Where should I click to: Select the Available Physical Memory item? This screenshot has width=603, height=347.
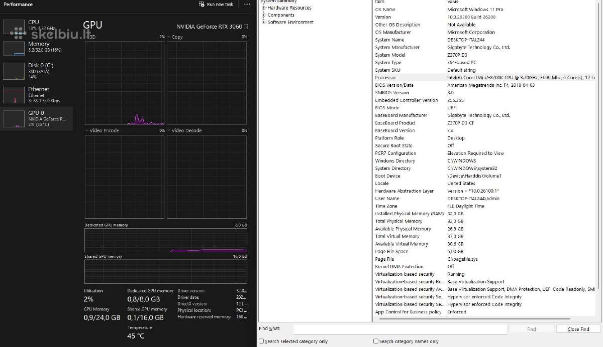[403, 229]
